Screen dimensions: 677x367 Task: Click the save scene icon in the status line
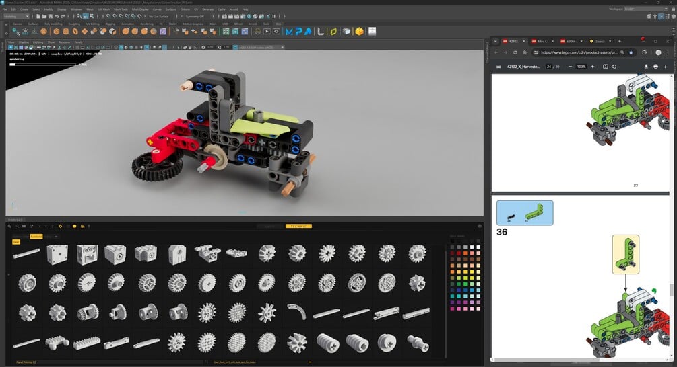pos(51,16)
